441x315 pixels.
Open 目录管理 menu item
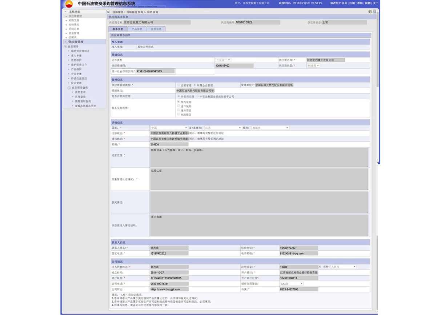(x=74, y=33)
